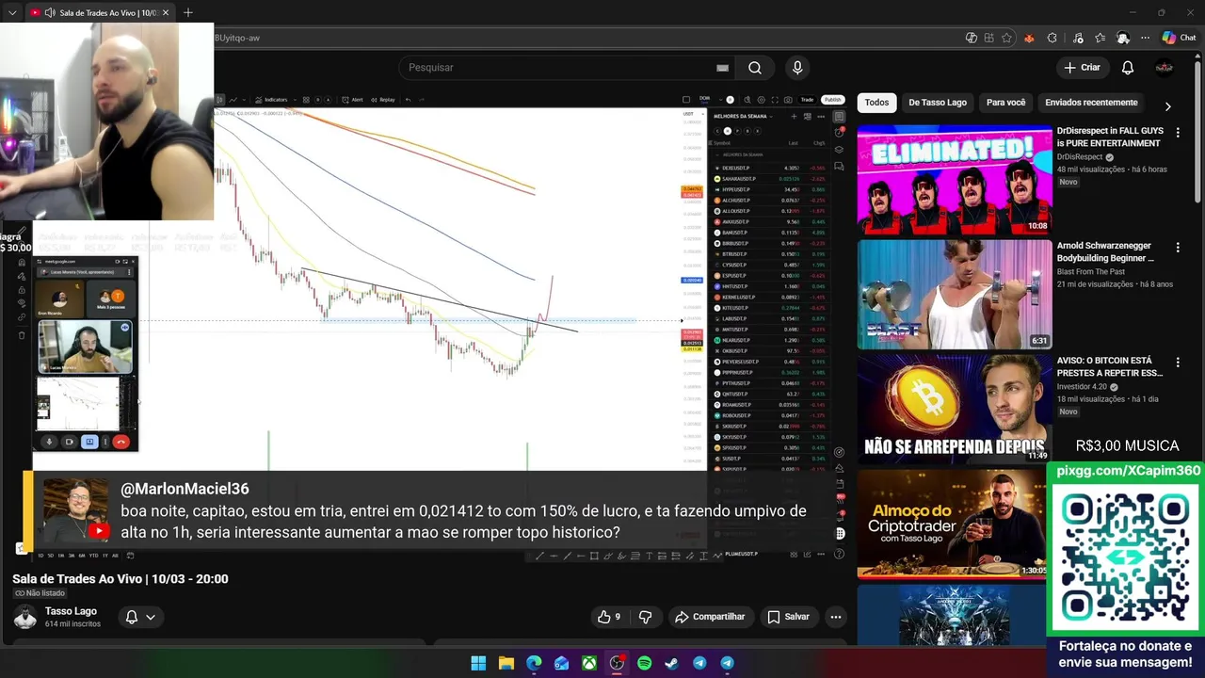Viewport: 1205px width, 678px height.
Task: Click the trash remove-objects icon in TradingView
Action: pyautogui.click(x=22, y=335)
